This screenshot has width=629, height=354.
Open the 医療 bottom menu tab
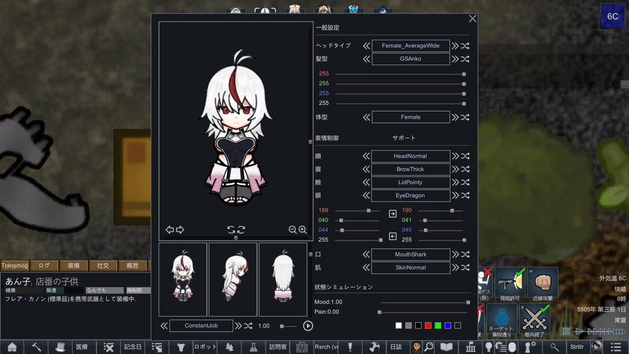pyautogui.click(x=84, y=347)
